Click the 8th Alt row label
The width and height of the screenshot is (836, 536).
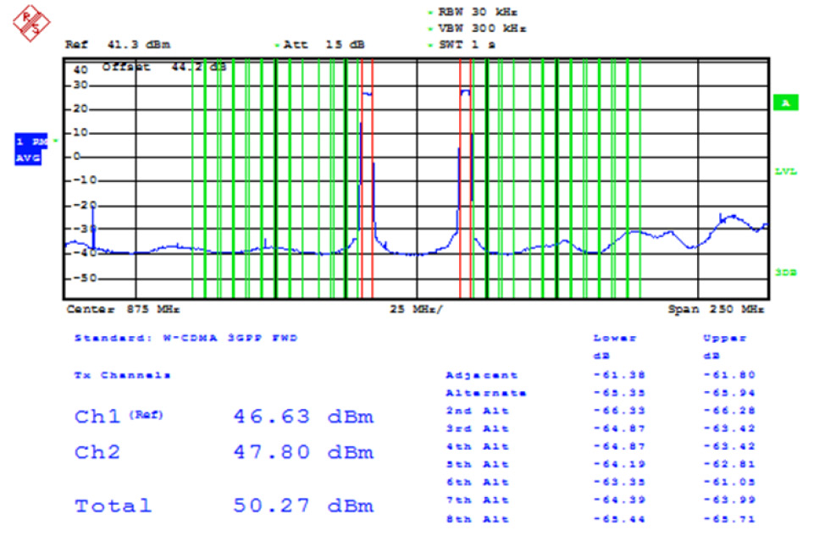(x=477, y=519)
